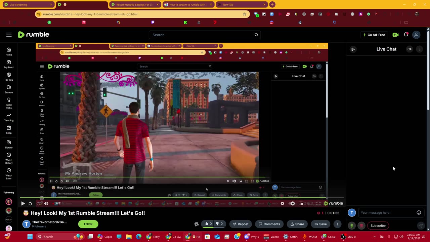Toggle autoplay switch in player
The width and height of the screenshot is (430, 242).
tap(292, 203)
